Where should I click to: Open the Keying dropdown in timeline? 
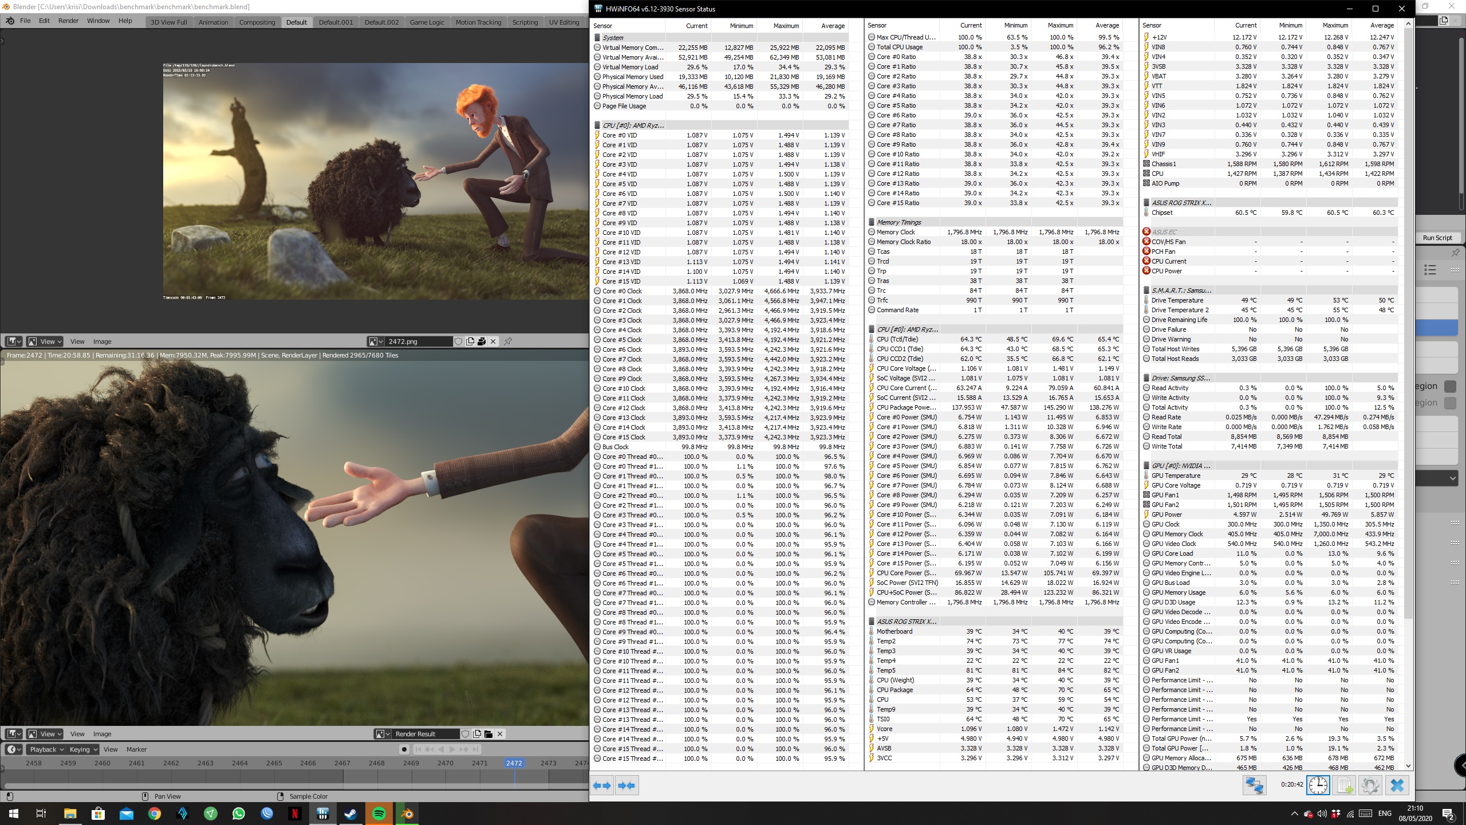pos(83,749)
